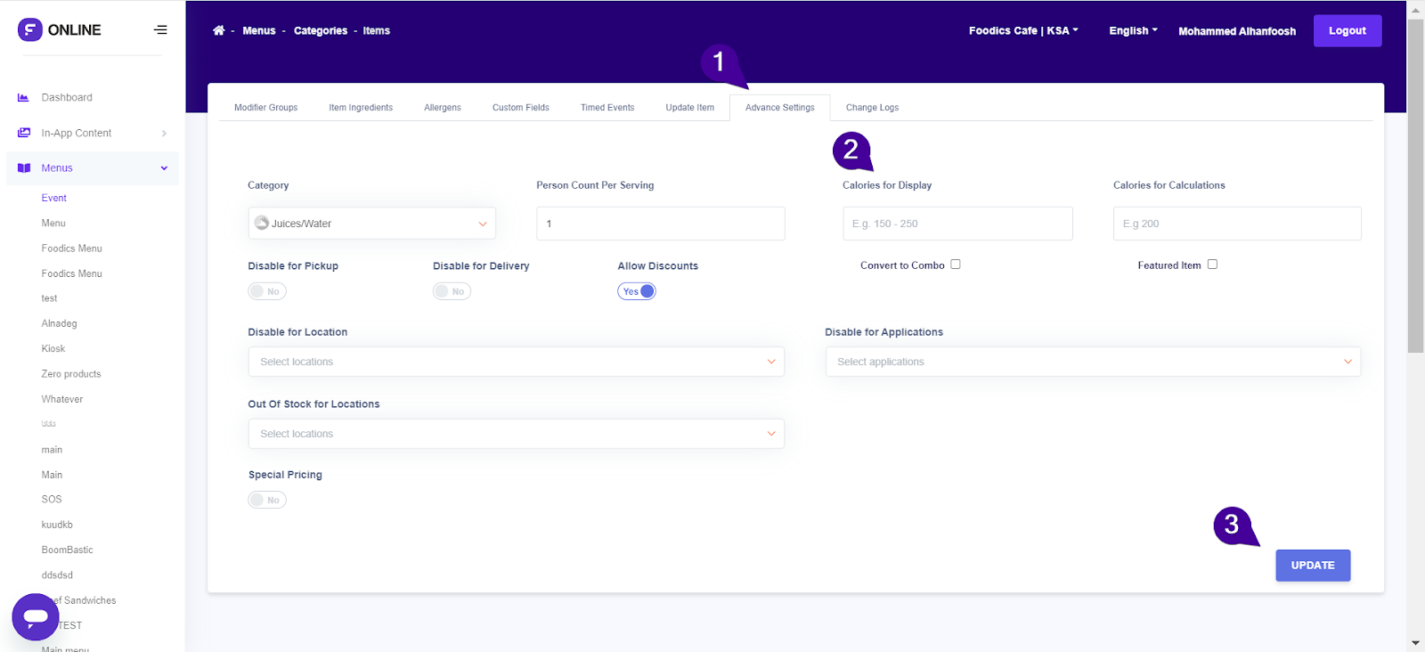Open kuudkb menu in sidebar

[x=57, y=525]
